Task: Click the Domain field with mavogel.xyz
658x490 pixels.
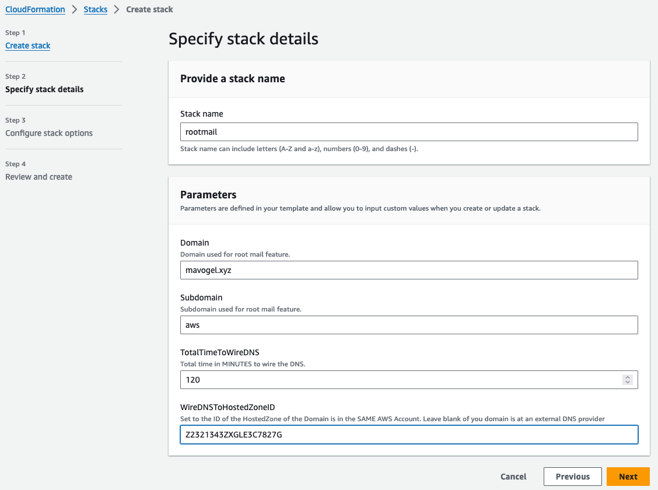Action: coord(408,270)
